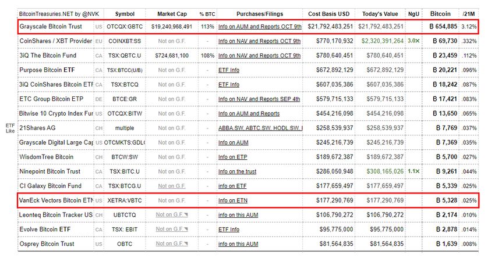This screenshot has height=269, width=495.
Task: Click cost basis value $81,564,835
Action: click(336, 244)
